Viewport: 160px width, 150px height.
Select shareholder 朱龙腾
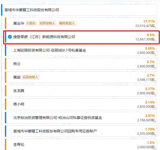(x=19, y=91)
